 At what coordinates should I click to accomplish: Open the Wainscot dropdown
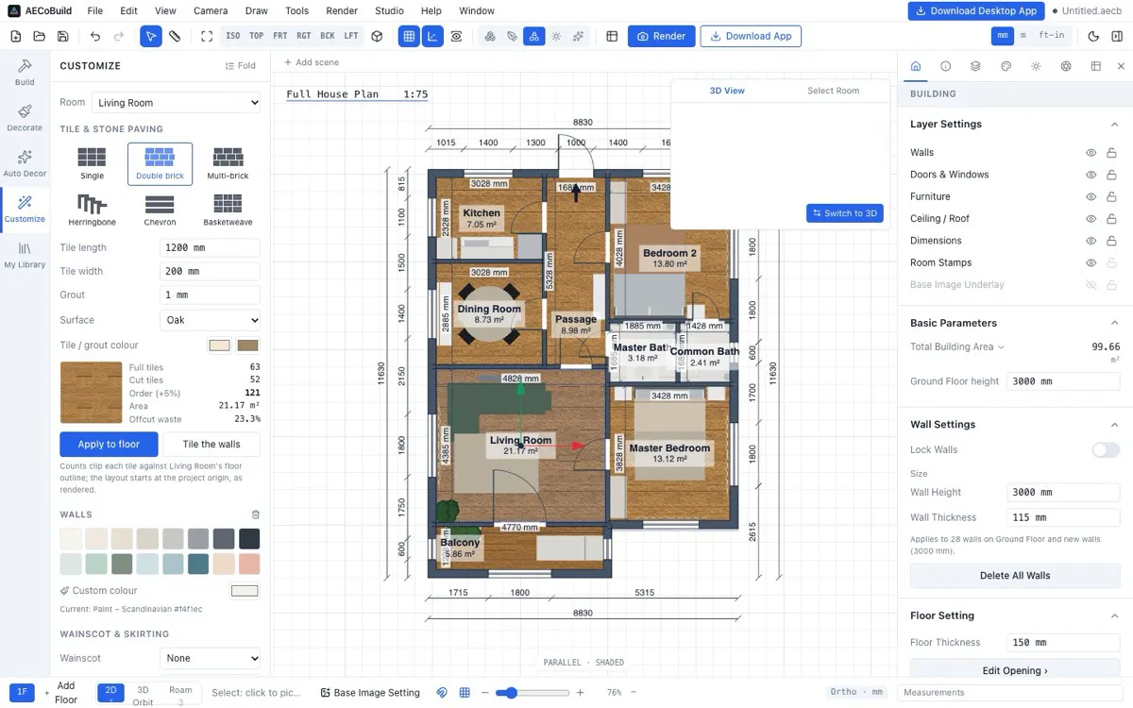[210, 658]
